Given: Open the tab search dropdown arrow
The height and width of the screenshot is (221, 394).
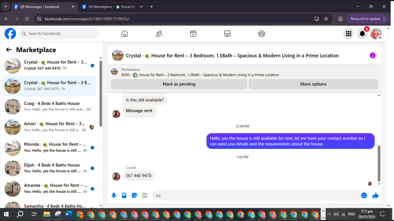Looking at the screenshot, I should click(x=5, y=7).
